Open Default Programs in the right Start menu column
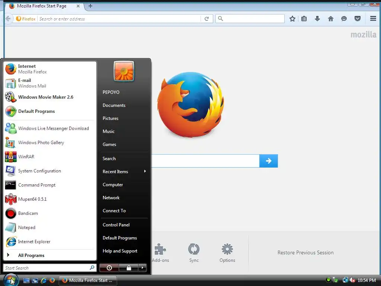The height and width of the screenshot is (286, 381). [120, 238]
